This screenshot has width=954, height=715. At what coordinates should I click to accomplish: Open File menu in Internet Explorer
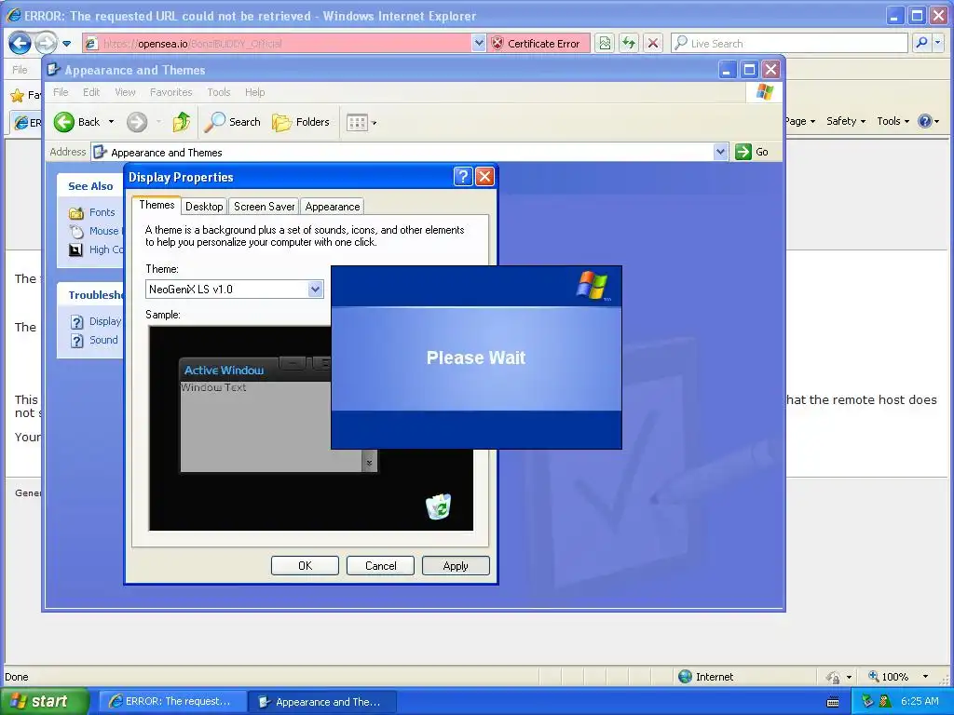pos(20,70)
